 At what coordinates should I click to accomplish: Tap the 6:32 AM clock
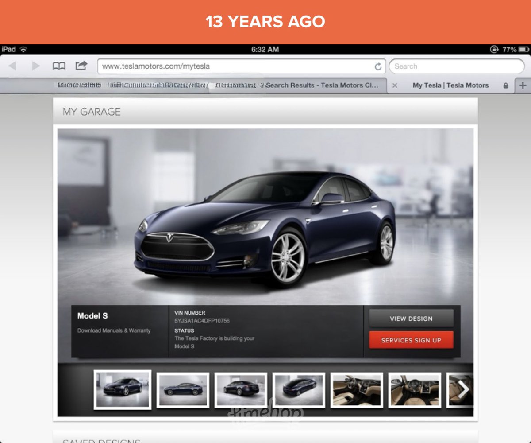click(265, 49)
